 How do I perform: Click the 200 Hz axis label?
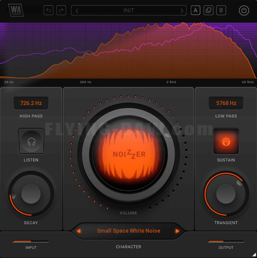tap(86, 82)
